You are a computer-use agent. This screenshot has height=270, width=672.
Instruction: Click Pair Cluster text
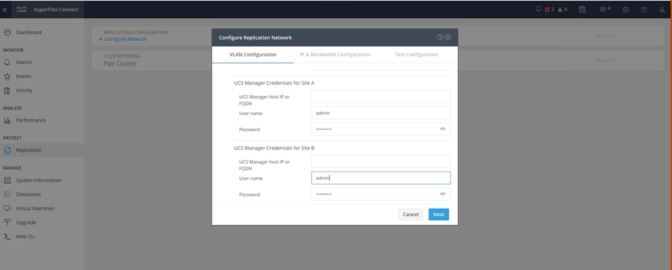[x=120, y=63]
